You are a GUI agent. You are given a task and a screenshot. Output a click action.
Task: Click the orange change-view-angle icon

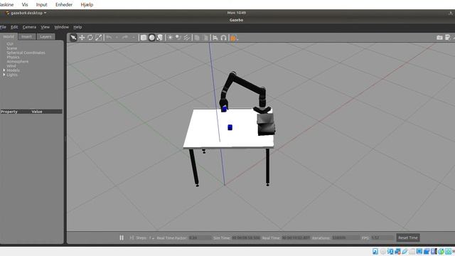[234, 38]
